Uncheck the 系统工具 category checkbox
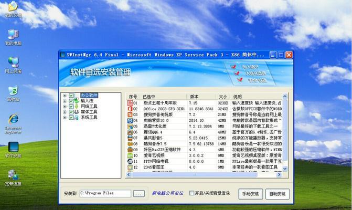This screenshot has height=210, width=352. (71, 117)
